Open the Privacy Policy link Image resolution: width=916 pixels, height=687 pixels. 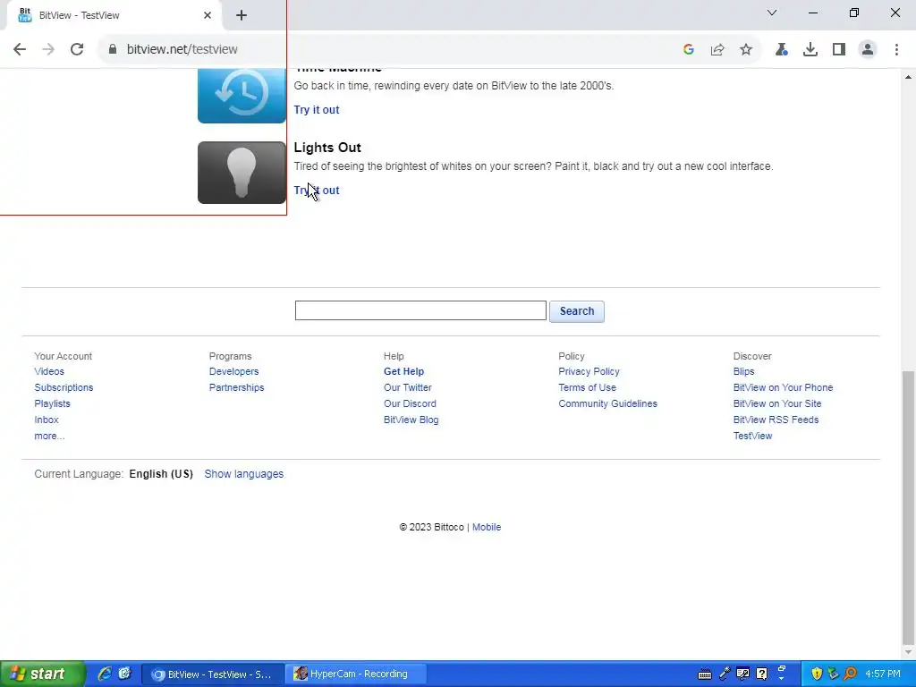tap(589, 371)
